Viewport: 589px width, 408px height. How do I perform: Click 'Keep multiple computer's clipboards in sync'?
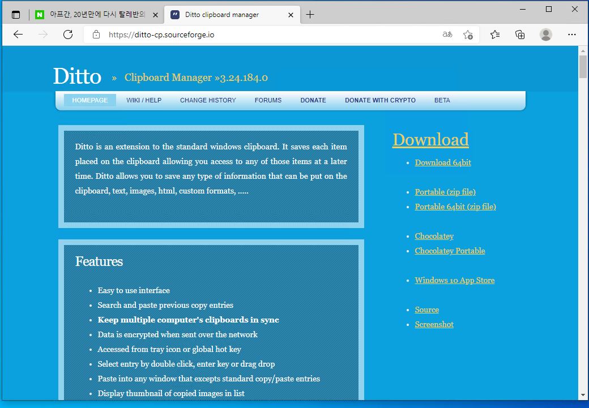pos(188,320)
